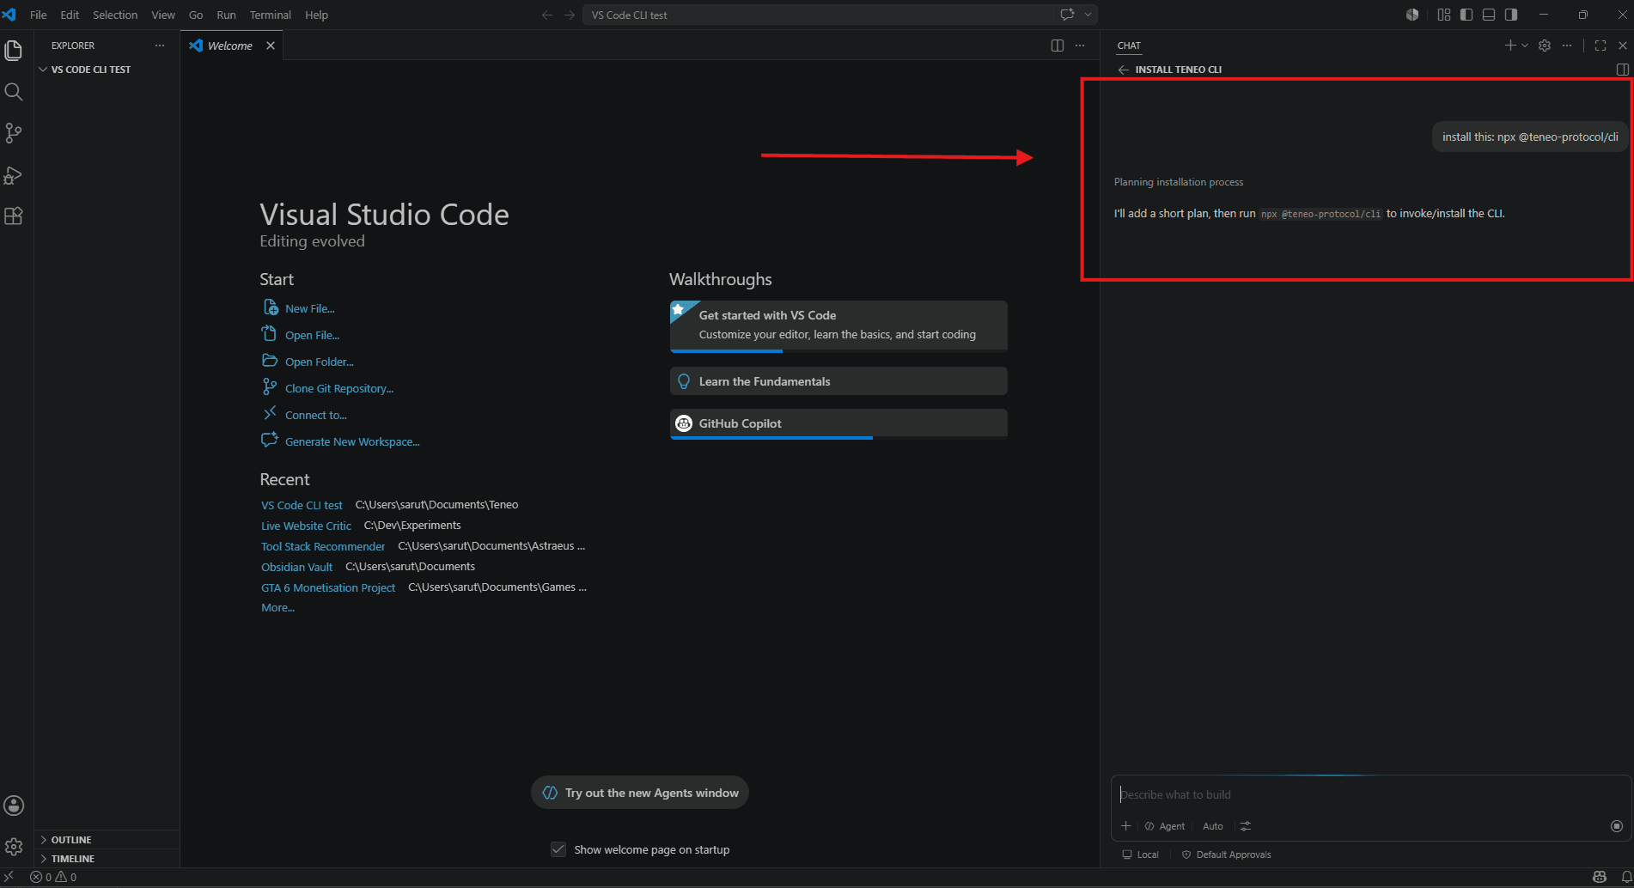The height and width of the screenshot is (888, 1634).
Task: Click Try out the new Agents window
Action: click(640, 793)
